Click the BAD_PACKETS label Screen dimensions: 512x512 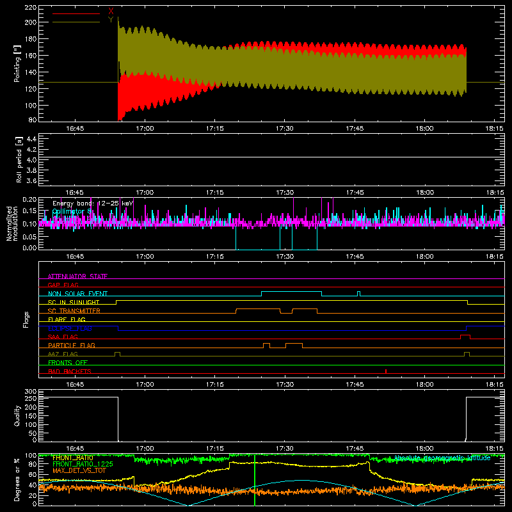pos(70,371)
